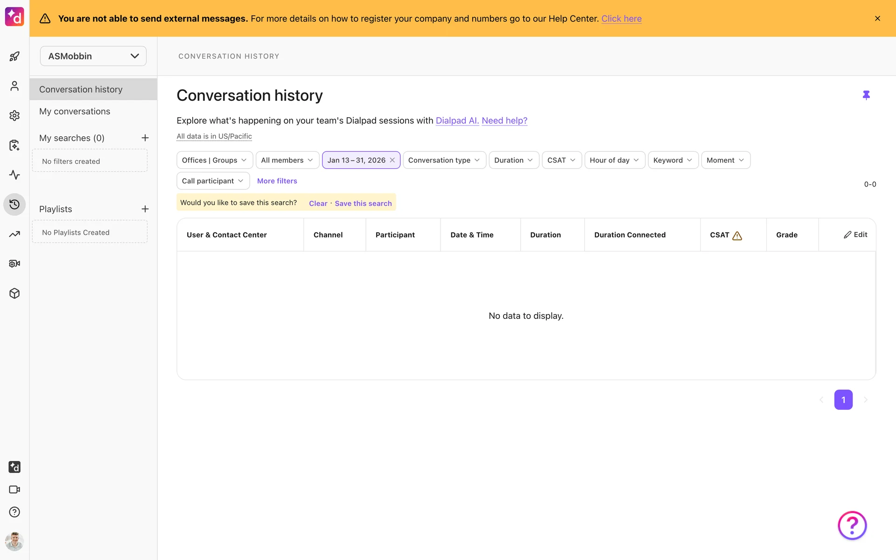Expand the Conversation type filter
The height and width of the screenshot is (560, 896).
coord(444,160)
